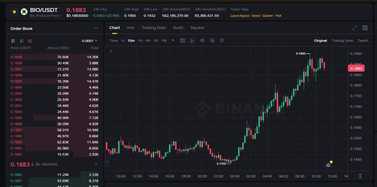Click the ask price 0.1889 row
Image resolution: width=377 pixels, height=187 pixels.
coord(54,117)
